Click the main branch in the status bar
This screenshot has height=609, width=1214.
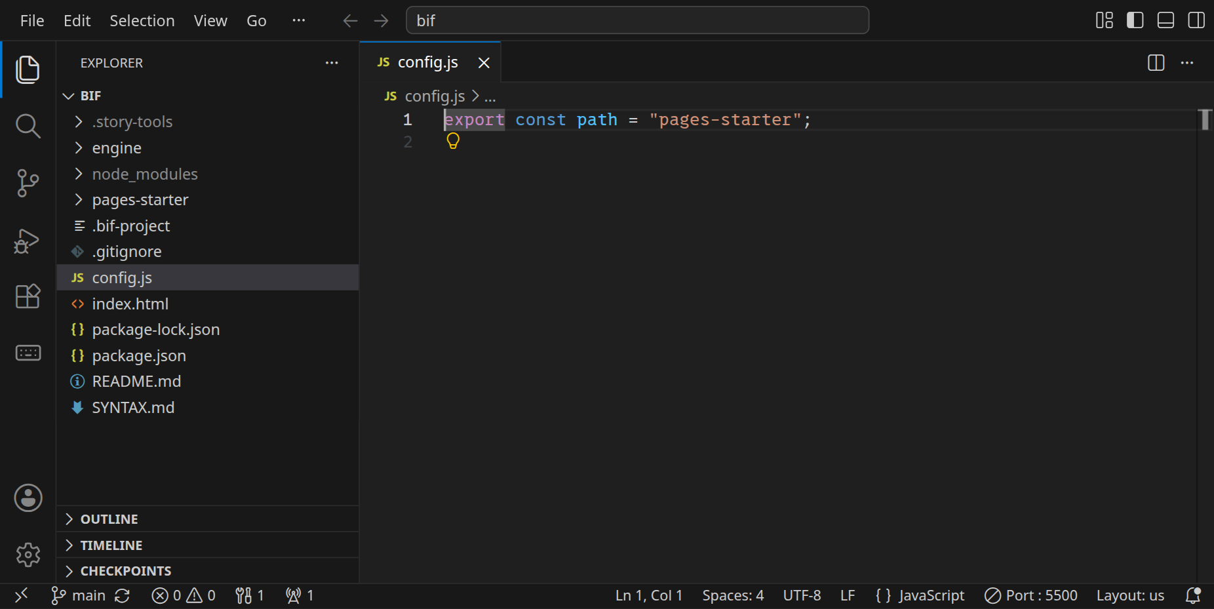pos(79,595)
